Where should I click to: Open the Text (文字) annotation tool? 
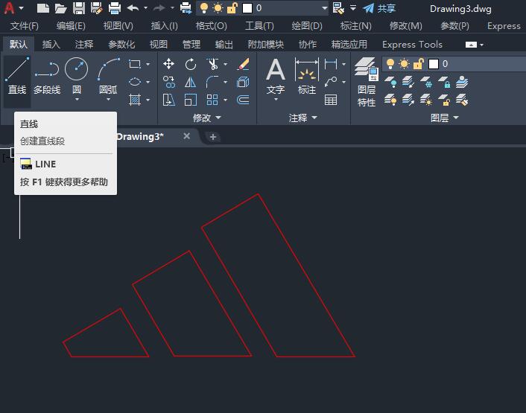click(x=276, y=77)
